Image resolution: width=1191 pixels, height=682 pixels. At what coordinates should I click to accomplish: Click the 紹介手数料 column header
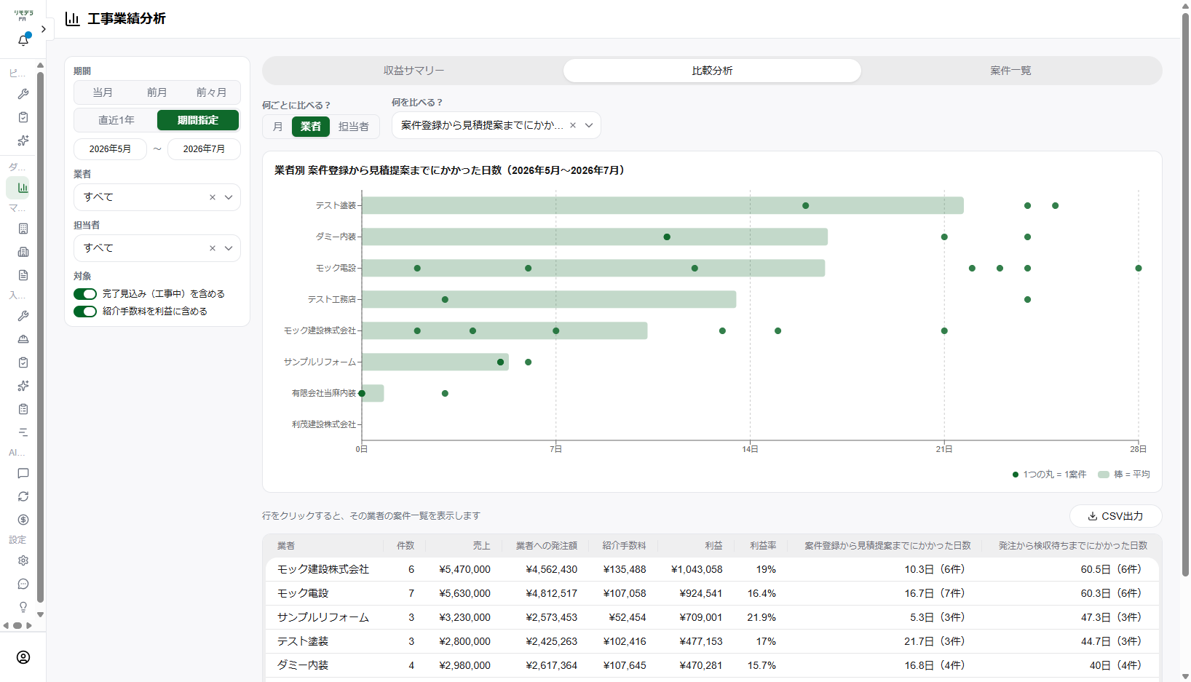[x=624, y=545]
